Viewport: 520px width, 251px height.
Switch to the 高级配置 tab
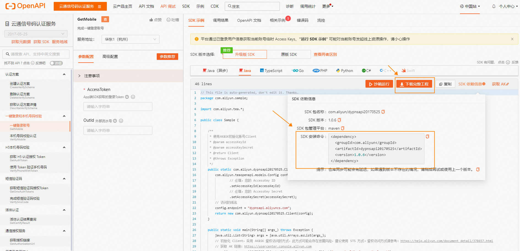coord(110,57)
